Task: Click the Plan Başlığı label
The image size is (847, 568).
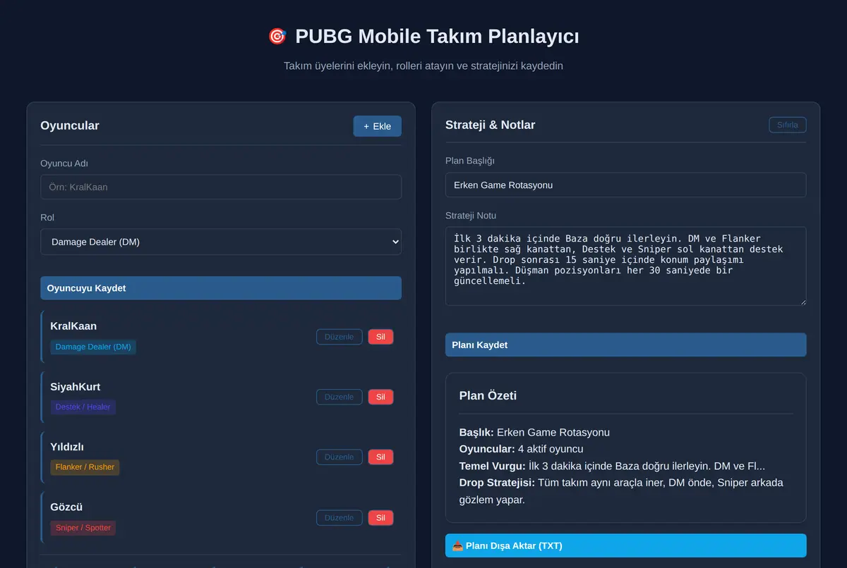Action: tap(470, 161)
